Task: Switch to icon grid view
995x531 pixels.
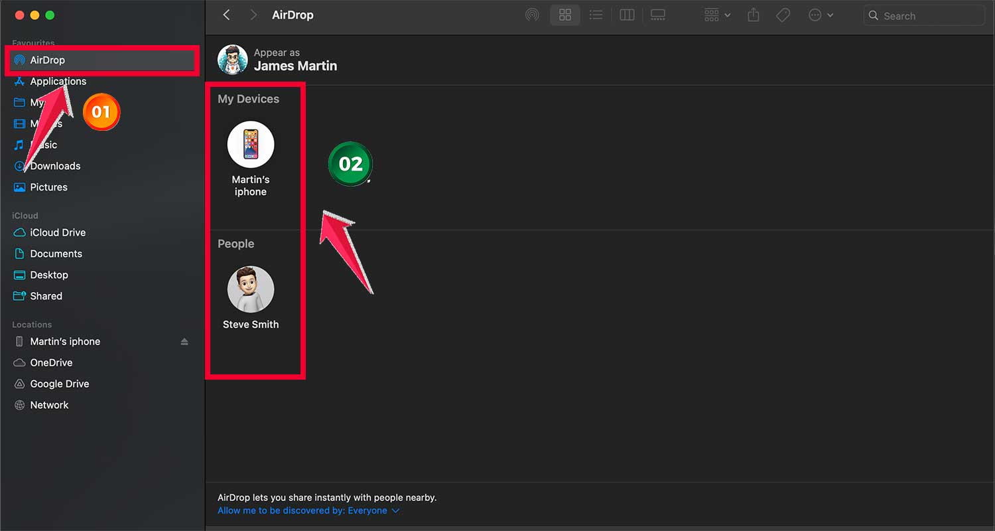Action: click(565, 15)
